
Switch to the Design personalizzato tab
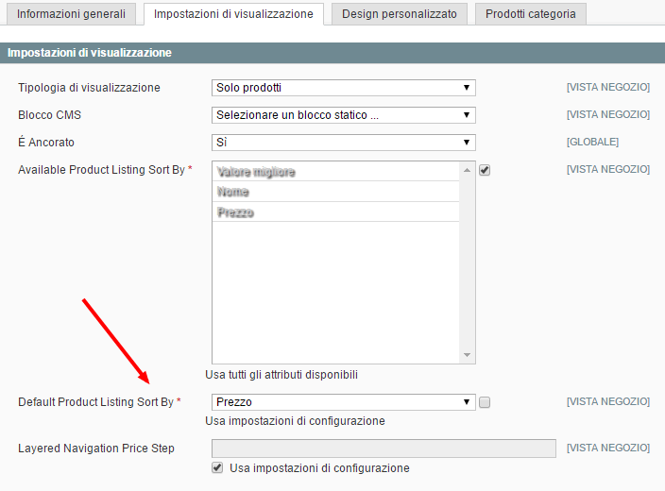[x=399, y=14]
